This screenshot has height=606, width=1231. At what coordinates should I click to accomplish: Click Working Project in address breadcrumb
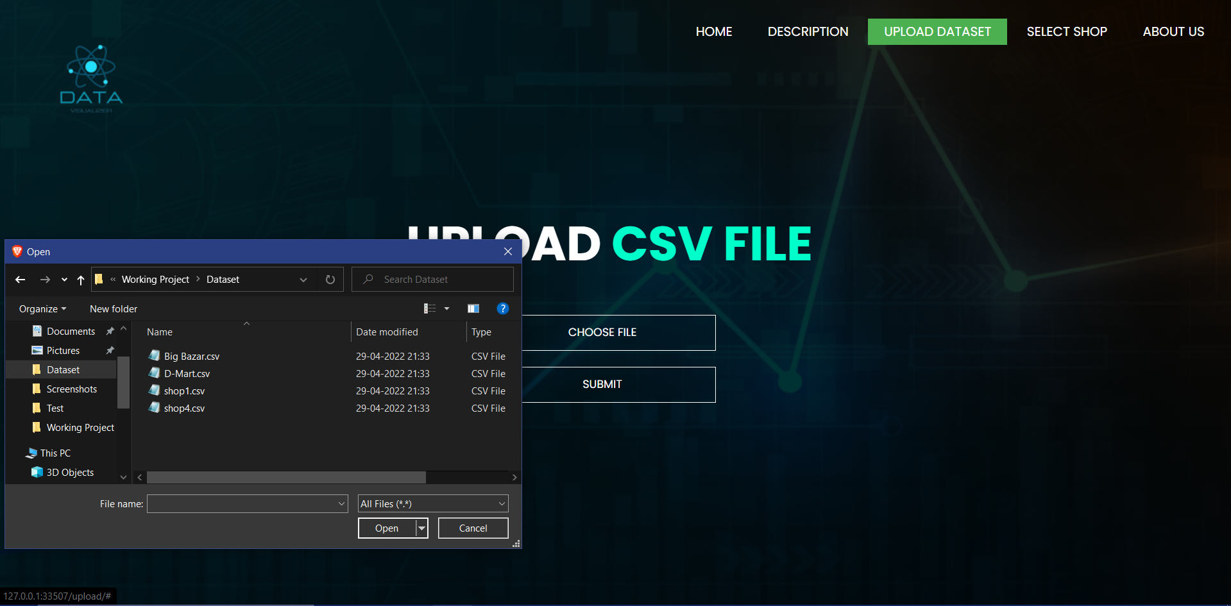155,280
